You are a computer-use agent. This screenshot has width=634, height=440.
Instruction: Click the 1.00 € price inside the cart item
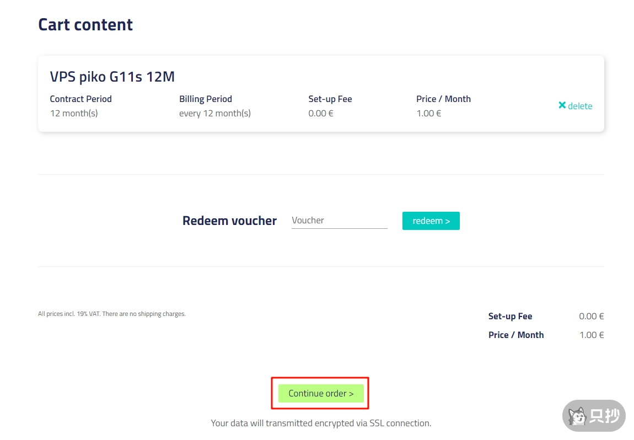[429, 114]
